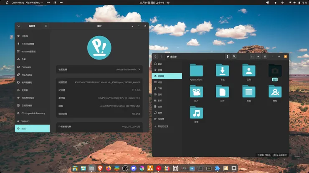
Task: Open Brave browser from the dock
Action: tap(100, 168)
